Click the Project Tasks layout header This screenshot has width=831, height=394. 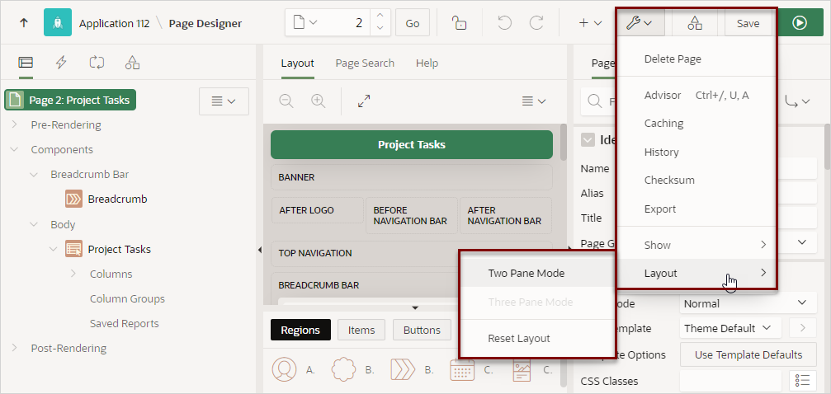411,144
